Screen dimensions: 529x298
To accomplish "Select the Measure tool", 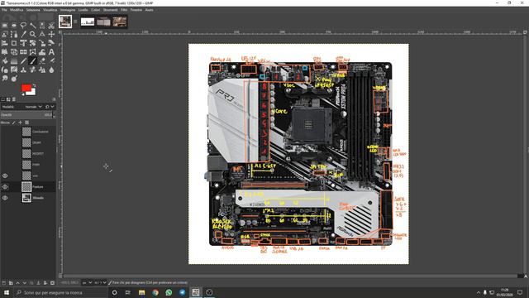I will tap(42, 34).
